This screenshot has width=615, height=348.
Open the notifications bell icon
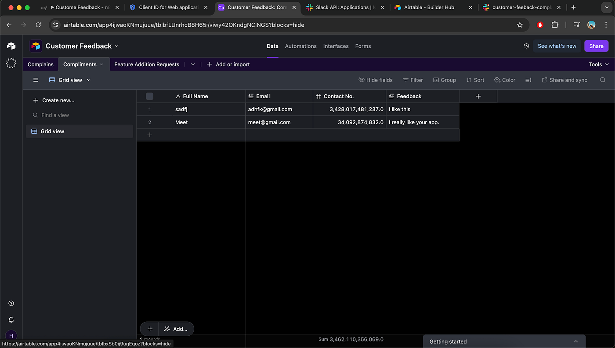coord(11,320)
